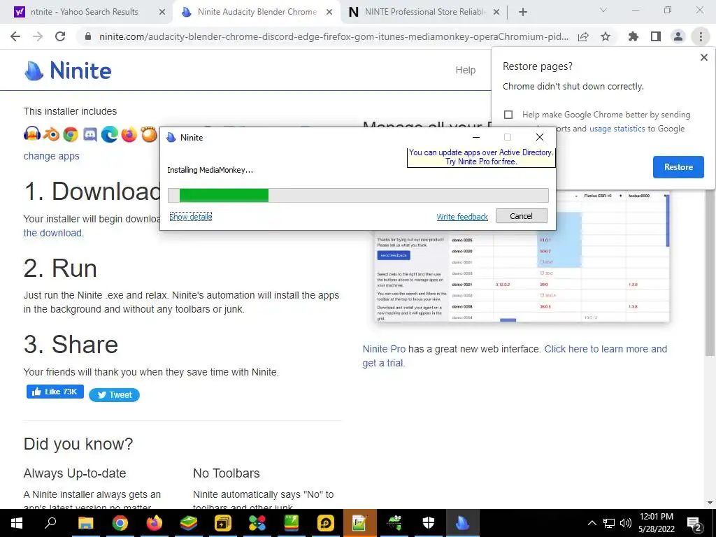Open the notification center icon
Image resolution: width=716 pixels, height=537 pixels.
click(x=694, y=524)
